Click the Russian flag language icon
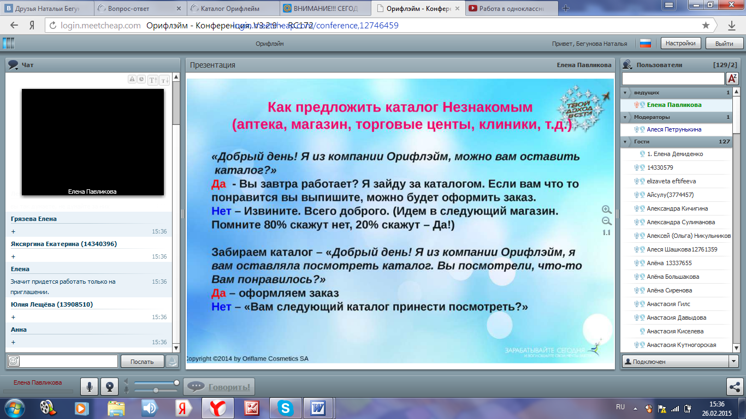 click(646, 44)
